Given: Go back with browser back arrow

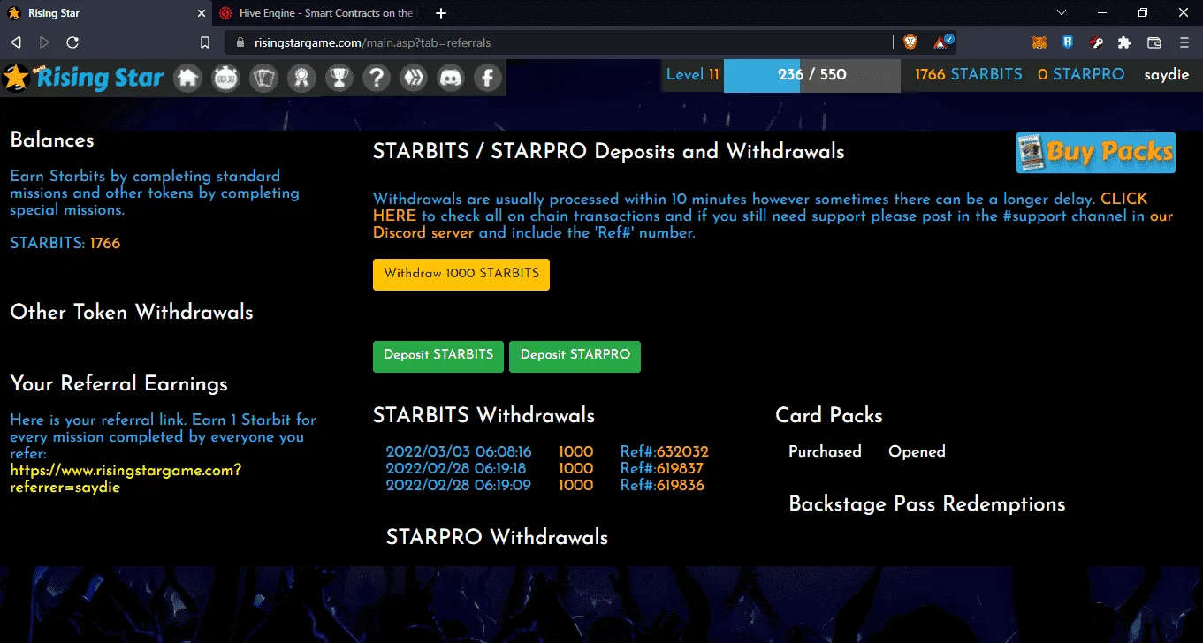Looking at the screenshot, I should tap(16, 42).
